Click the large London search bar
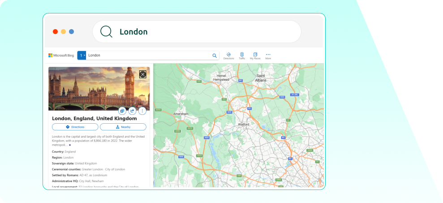The height and width of the screenshot is (203, 443). [197, 31]
